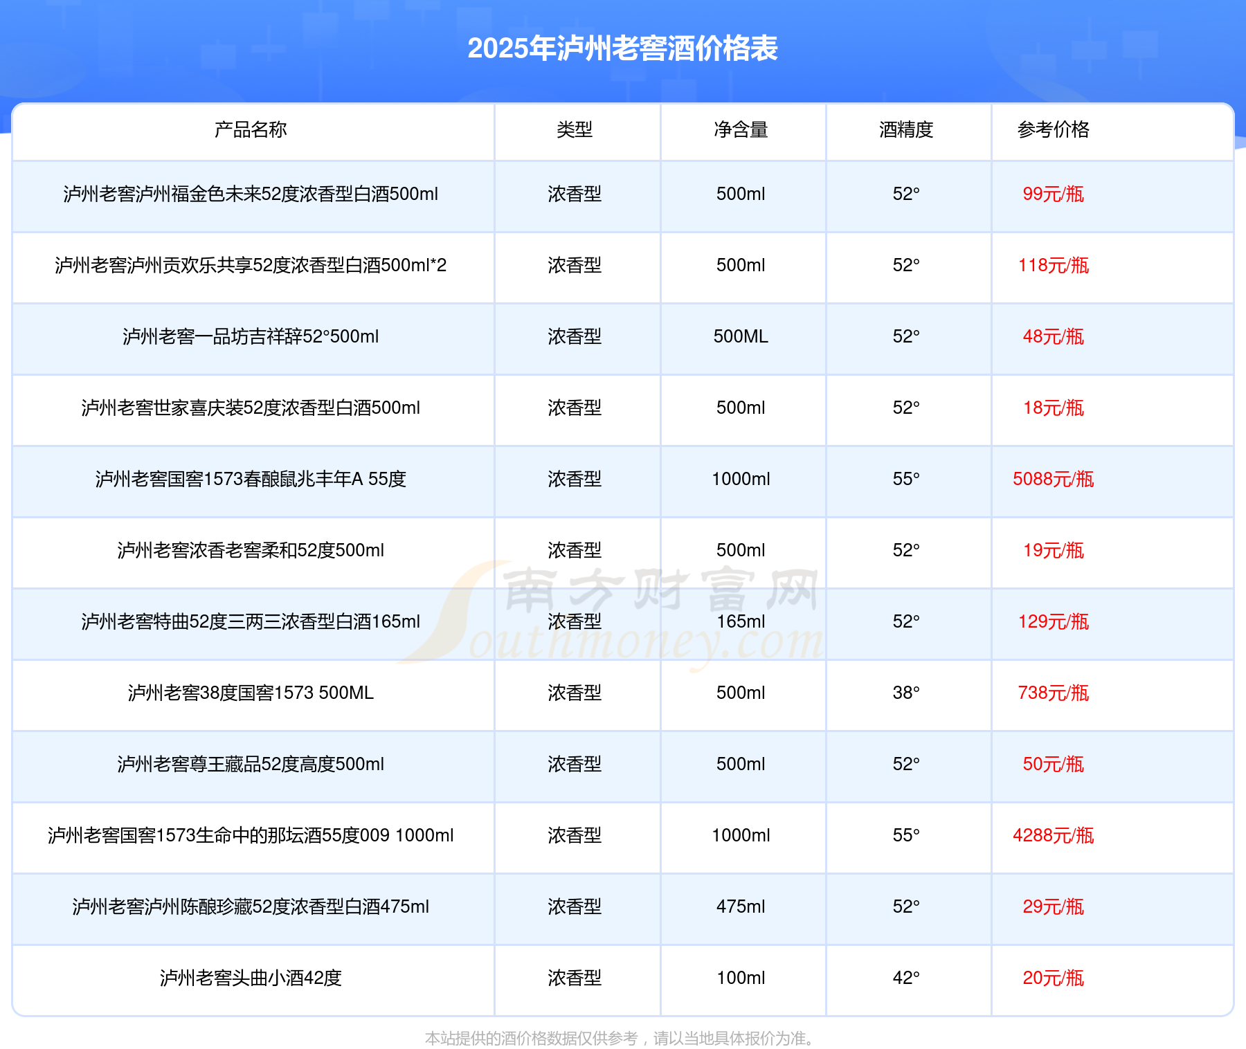This screenshot has height=1049, width=1246.
Task: Select product 泸州老窖世家喜庆装52度浓香型白酒500ml
Action: point(251,408)
